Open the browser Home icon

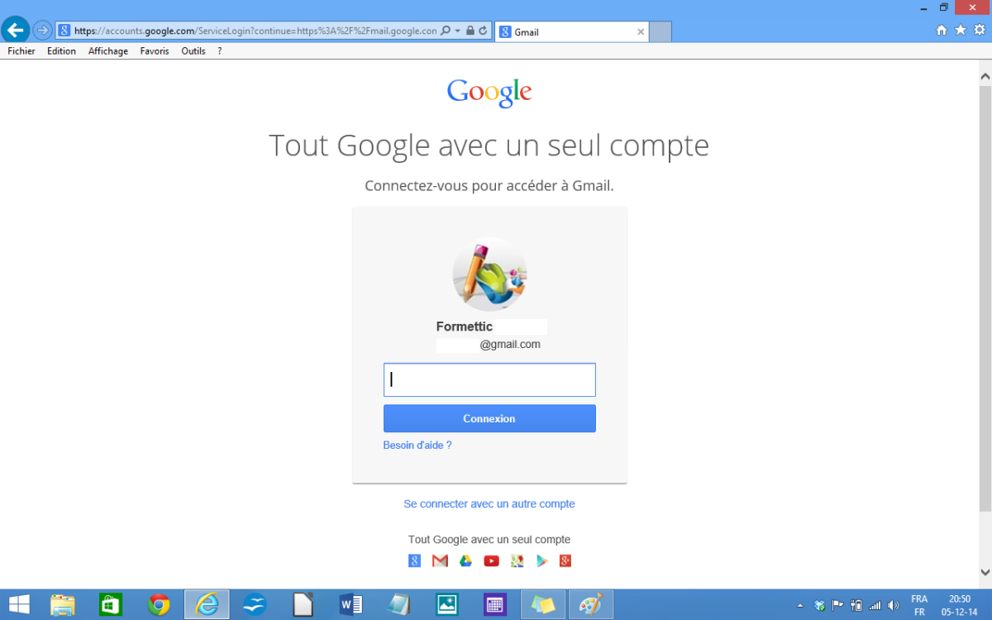tap(942, 30)
